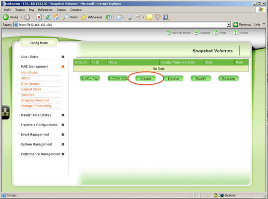Click the History toolbar icon

tap(109, 17)
